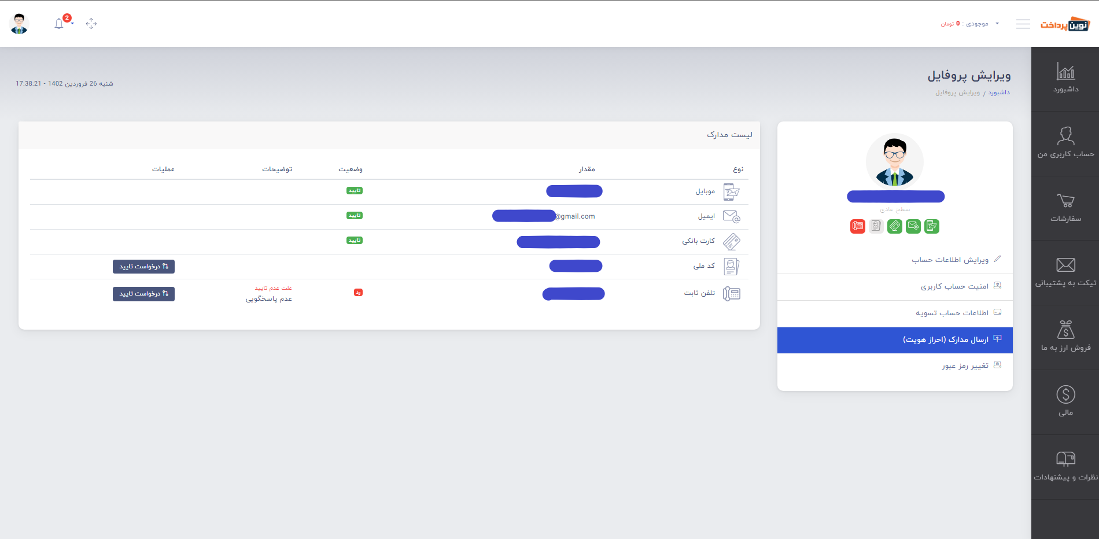This screenshot has height=539, width=1099.
Task: Click red رد badge in تلفن ثابت row
Action: coord(358,293)
